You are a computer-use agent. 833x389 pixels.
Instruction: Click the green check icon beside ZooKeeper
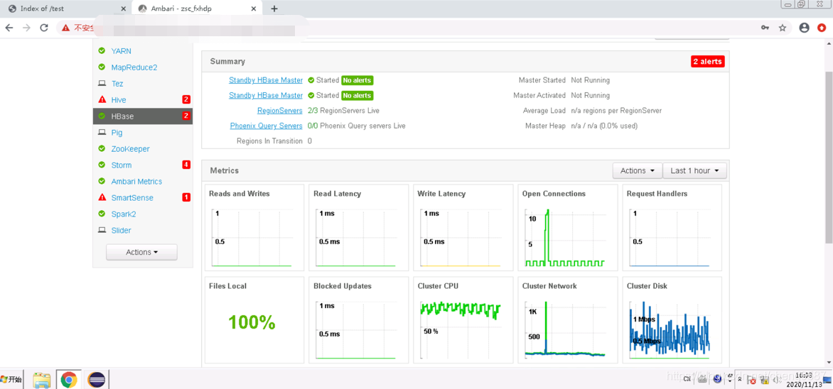click(x=102, y=148)
